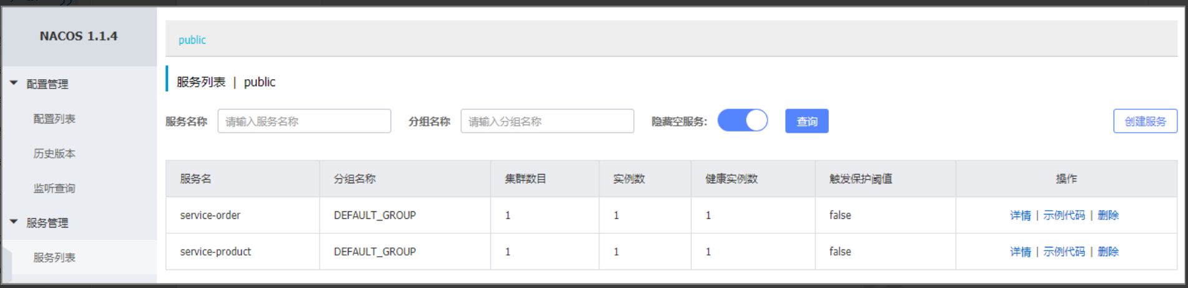Click 删除 for service-order

1108,215
